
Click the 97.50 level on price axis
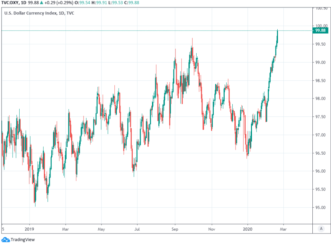pos(320,117)
